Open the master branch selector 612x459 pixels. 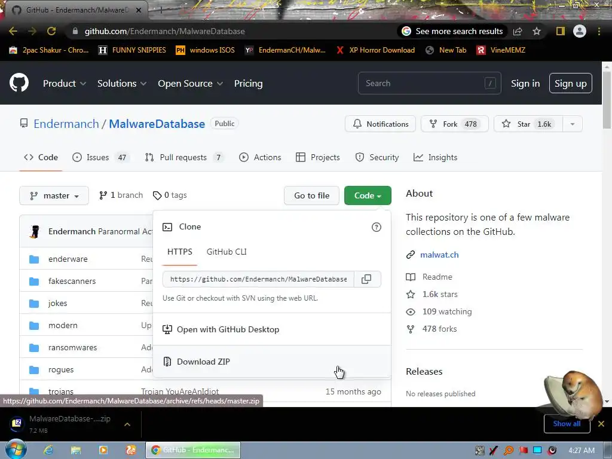tap(54, 195)
